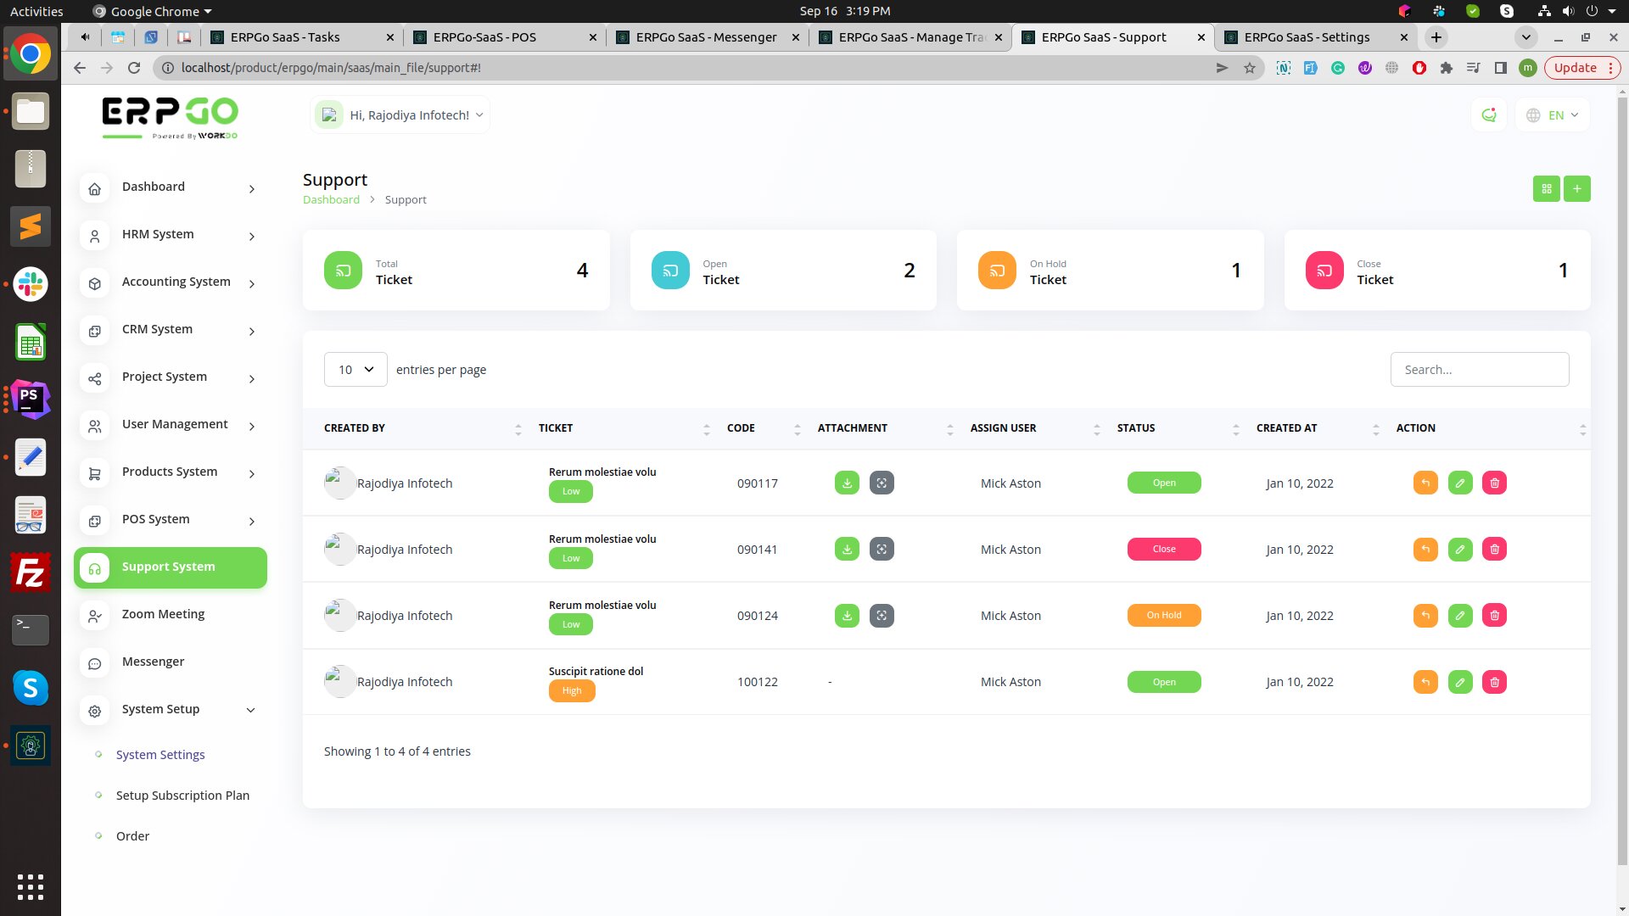Download attachment for ticket 090117
The image size is (1629, 916).
pos(847,483)
